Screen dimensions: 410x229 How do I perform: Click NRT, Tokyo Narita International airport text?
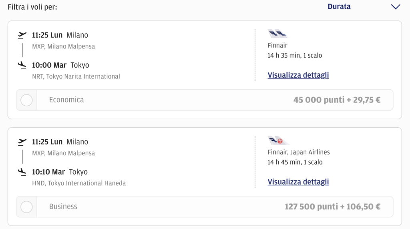pyautogui.click(x=76, y=76)
